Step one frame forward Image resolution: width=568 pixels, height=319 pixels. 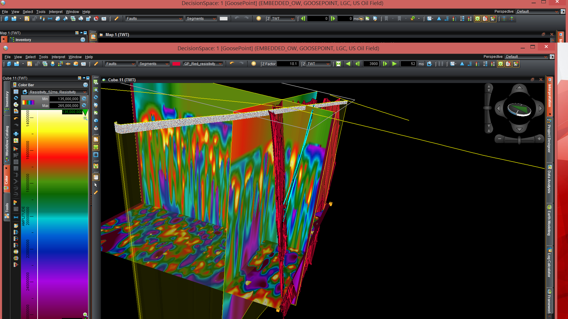[385, 64]
